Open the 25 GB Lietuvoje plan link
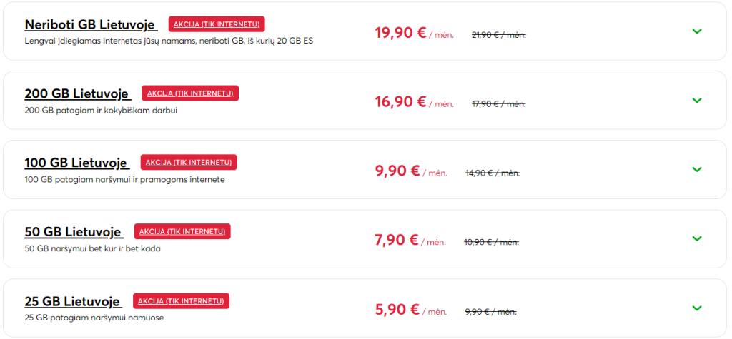732x339 pixels. pyautogui.click(x=73, y=301)
